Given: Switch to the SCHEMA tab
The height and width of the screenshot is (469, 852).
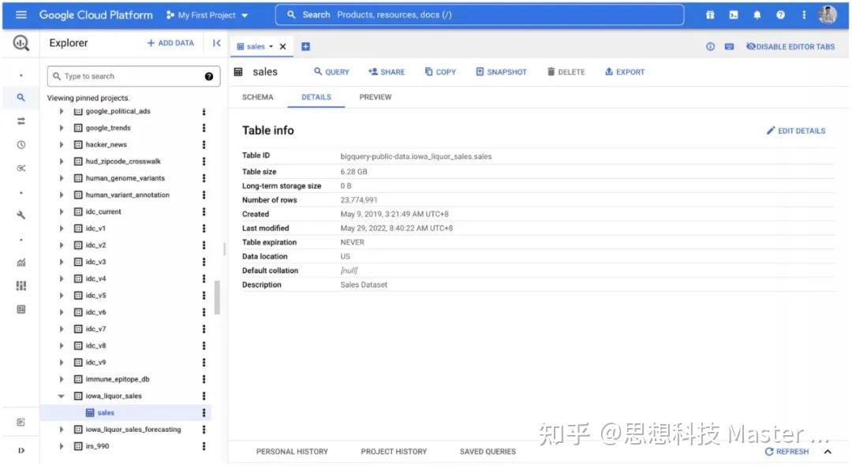Looking at the screenshot, I should pyautogui.click(x=257, y=97).
